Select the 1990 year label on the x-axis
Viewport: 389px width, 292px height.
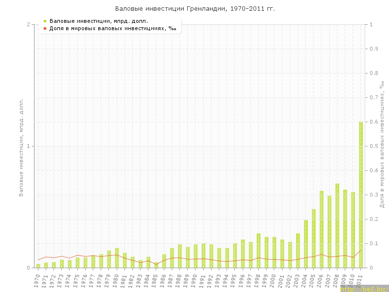tap(195, 280)
